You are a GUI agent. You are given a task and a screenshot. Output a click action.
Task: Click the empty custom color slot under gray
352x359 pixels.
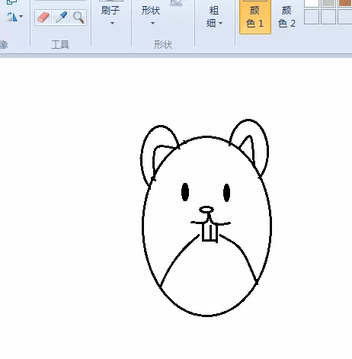point(328,17)
